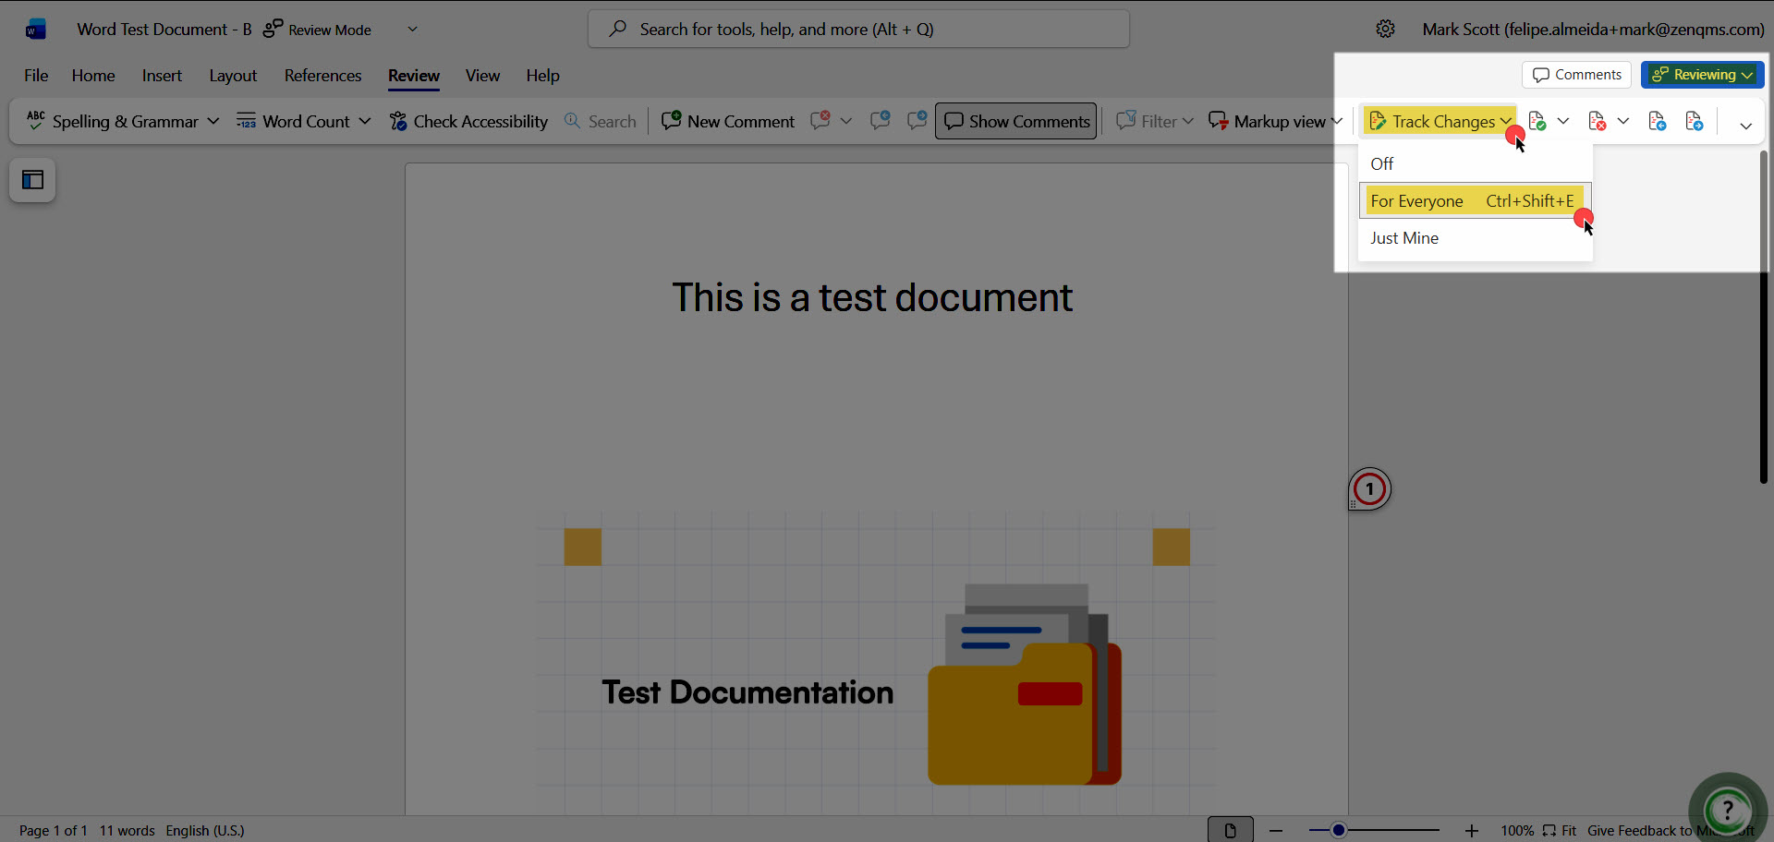Click the green help question mark icon
1774x842 pixels.
coord(1727,811)
